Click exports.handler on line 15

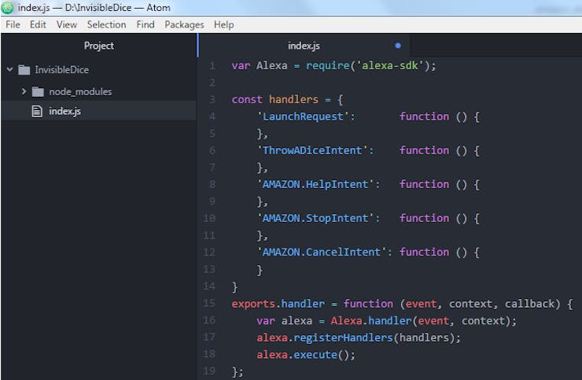pos(278,304)
